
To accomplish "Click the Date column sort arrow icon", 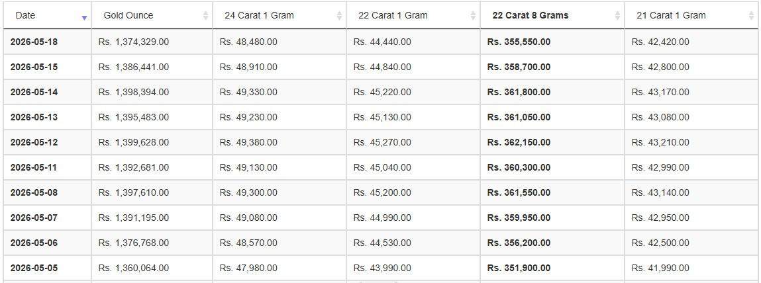I will [x=85, y=17].
